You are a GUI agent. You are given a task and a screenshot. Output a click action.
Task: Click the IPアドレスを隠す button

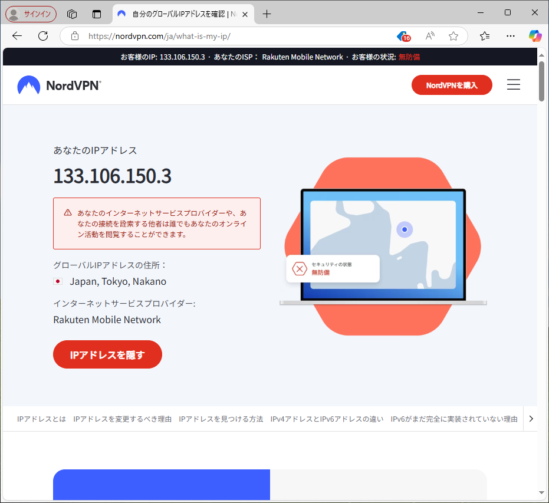(x=107, y=354)
